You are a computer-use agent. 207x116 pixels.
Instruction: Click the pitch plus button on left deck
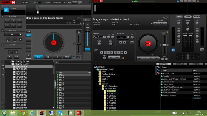[80, 57]
